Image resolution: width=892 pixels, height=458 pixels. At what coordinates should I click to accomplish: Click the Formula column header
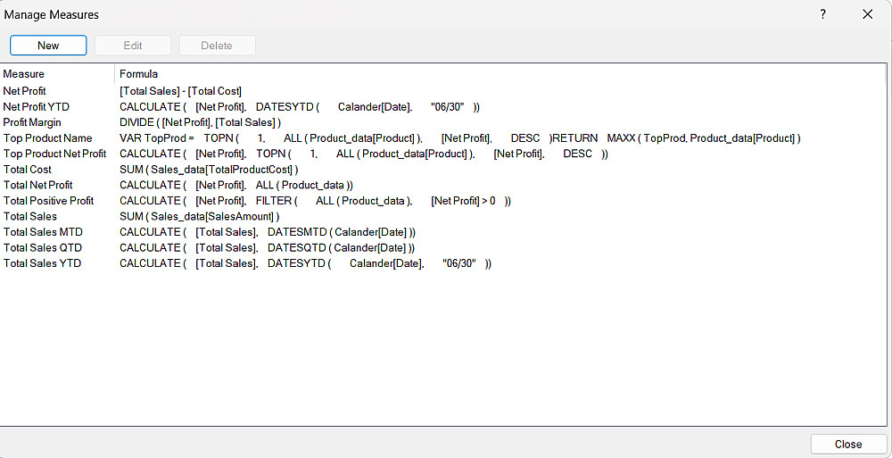click(139, 74)
